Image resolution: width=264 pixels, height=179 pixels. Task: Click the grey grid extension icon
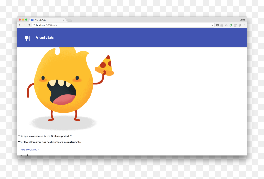coord(222,25)
